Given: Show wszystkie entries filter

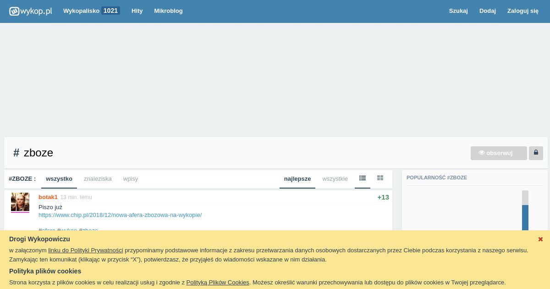Looking at the screenshot, I should click(x=335, y=179).
